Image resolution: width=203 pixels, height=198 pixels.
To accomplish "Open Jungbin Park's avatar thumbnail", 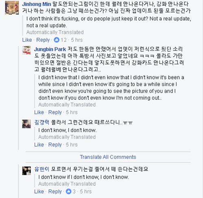I will pyautogui.click(x=26, y=50).
